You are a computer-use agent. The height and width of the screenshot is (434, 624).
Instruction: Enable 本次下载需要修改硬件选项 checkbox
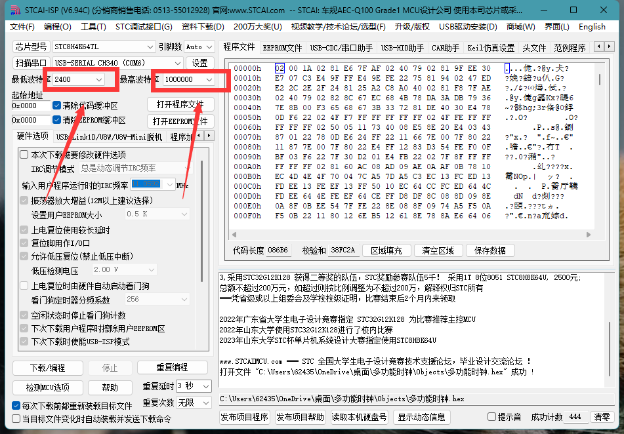point(24,154)
